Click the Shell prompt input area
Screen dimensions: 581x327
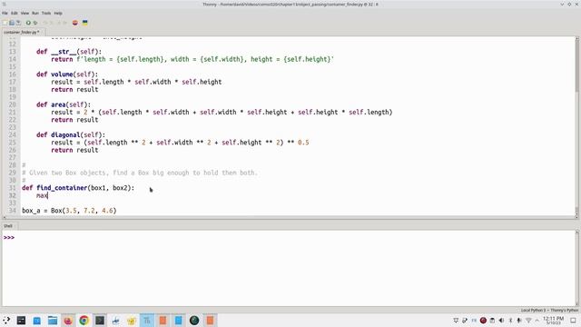pos(289,238)
